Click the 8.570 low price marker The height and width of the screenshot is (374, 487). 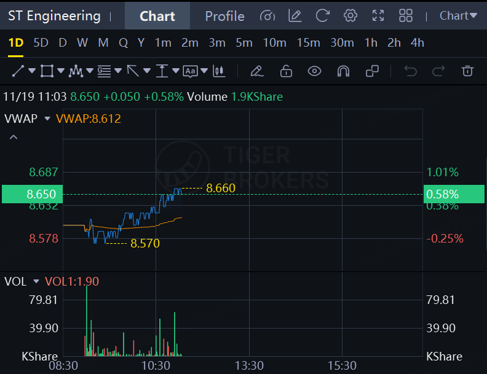click(x=145, y=243)
